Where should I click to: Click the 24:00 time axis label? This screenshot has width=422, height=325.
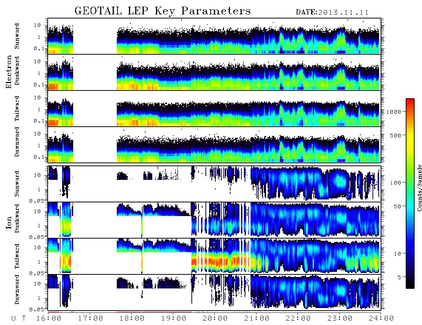381,319
